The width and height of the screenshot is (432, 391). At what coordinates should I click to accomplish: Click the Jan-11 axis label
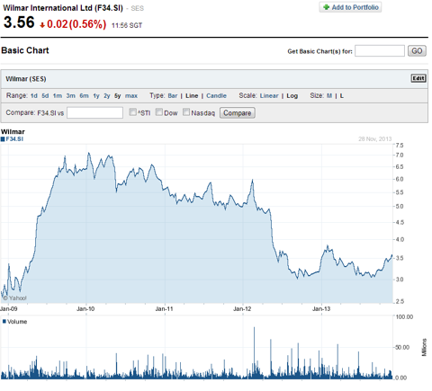coord(164,309)
